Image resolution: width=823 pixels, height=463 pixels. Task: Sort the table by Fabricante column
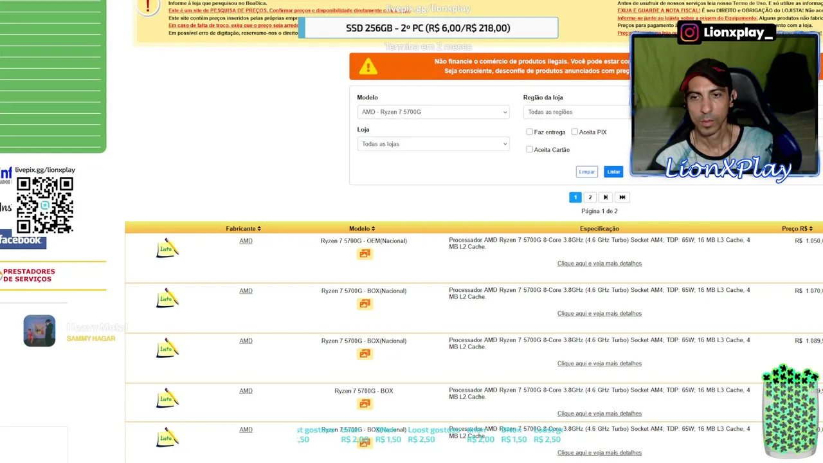coord(243,228)
